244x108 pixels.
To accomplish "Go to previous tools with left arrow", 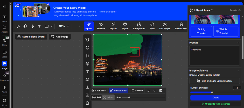I will [80, 26].
